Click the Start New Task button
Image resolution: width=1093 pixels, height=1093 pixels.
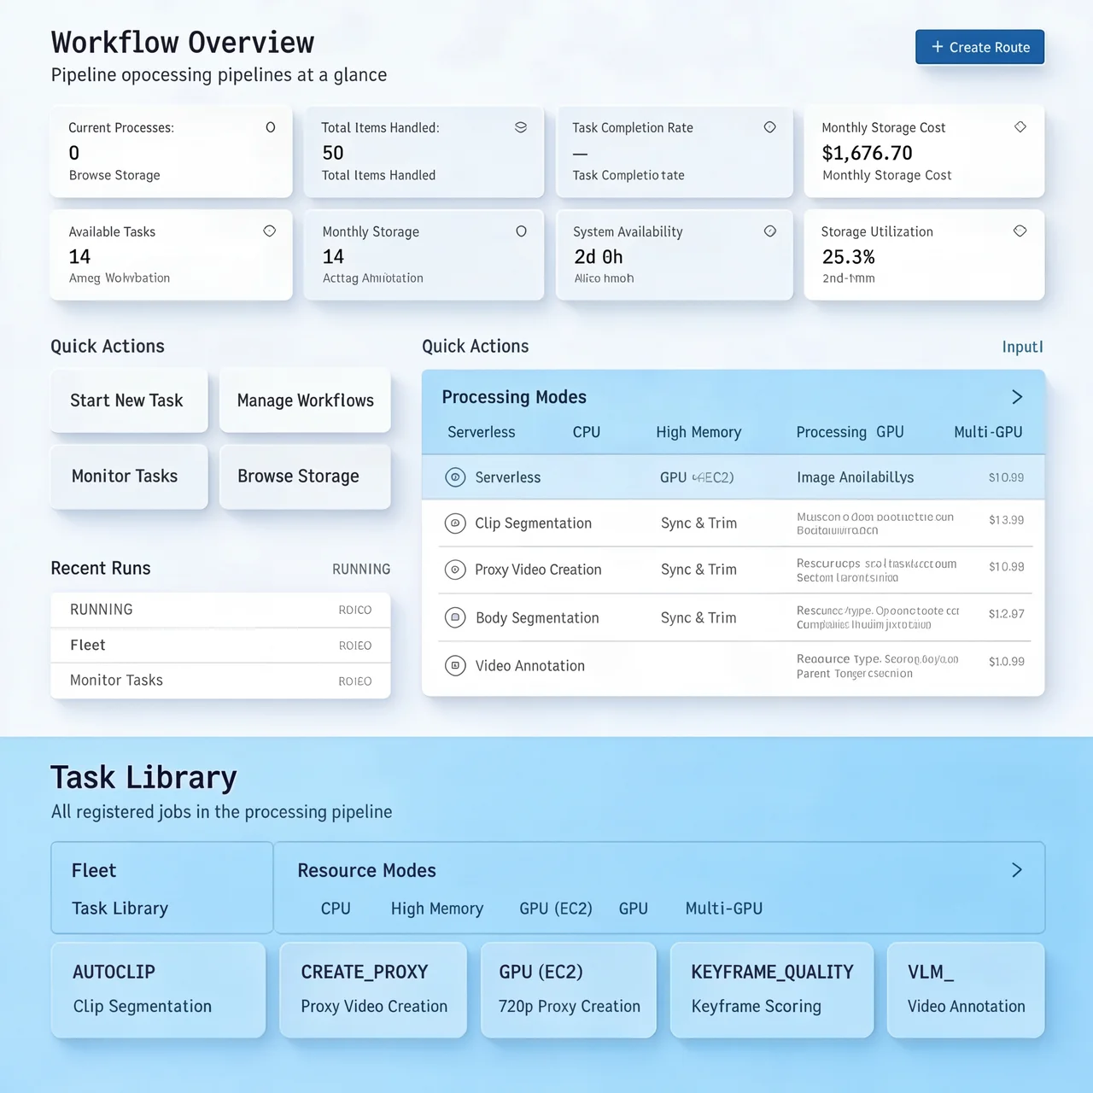(126, 400)
